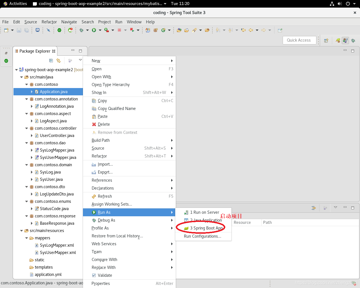Screen dimensions: 360x288
Task: Click the New Java Package toolbar icon
Action: 156,30
